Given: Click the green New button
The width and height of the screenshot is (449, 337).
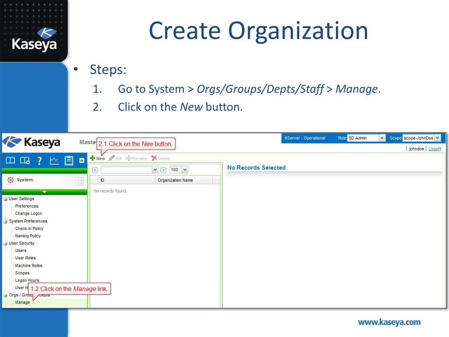Looking at the screenshot, I should (x=97, y=158).
